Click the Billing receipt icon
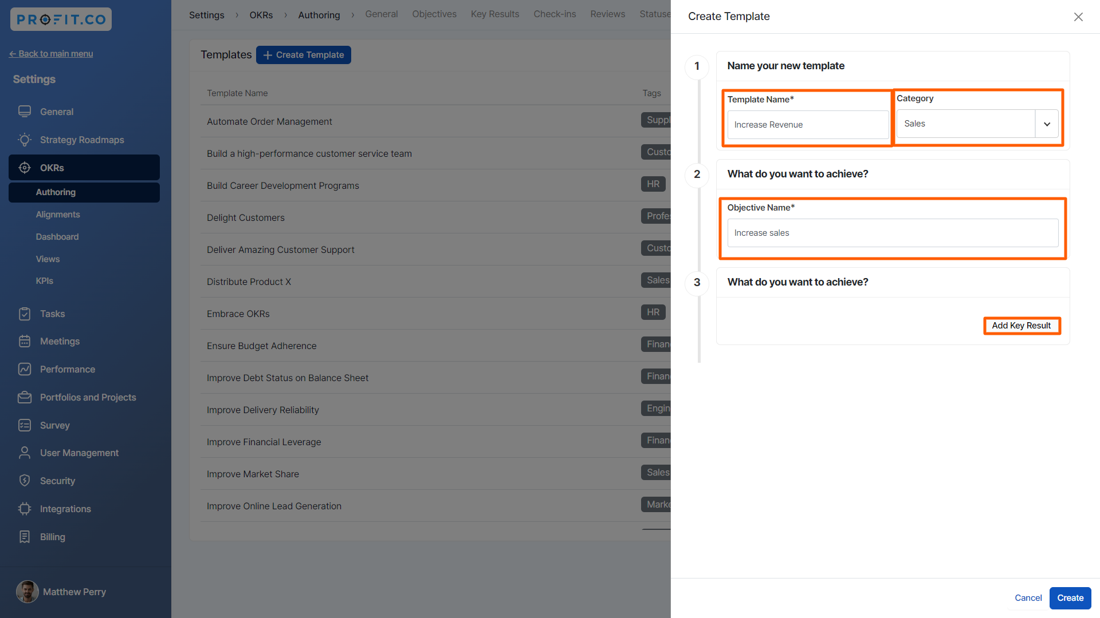This screenshot has height=618, width=1100. pos(24,537)
